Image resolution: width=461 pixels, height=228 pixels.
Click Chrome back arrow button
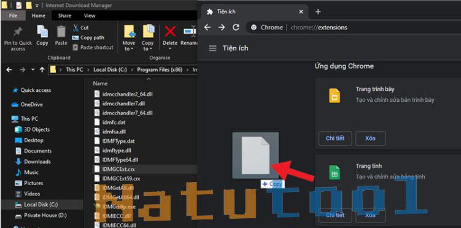(207, 28)
